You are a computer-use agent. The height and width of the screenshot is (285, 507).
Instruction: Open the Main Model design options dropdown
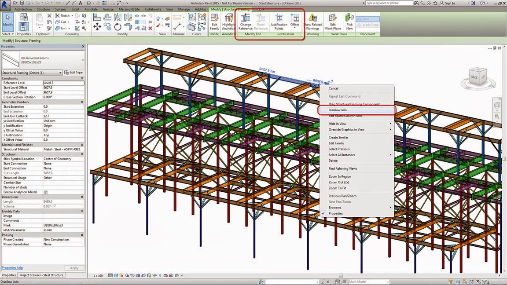coord(368,282)
